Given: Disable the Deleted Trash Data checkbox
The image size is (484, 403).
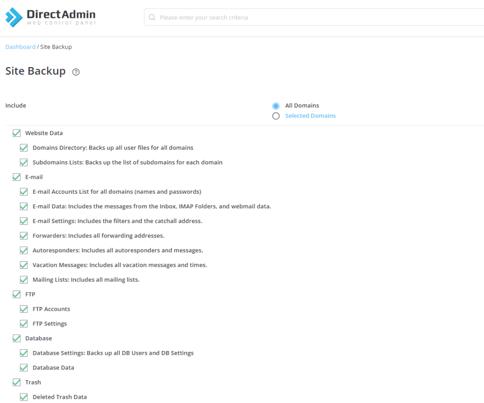Looking at the screenshot, I should click(24, 397).
